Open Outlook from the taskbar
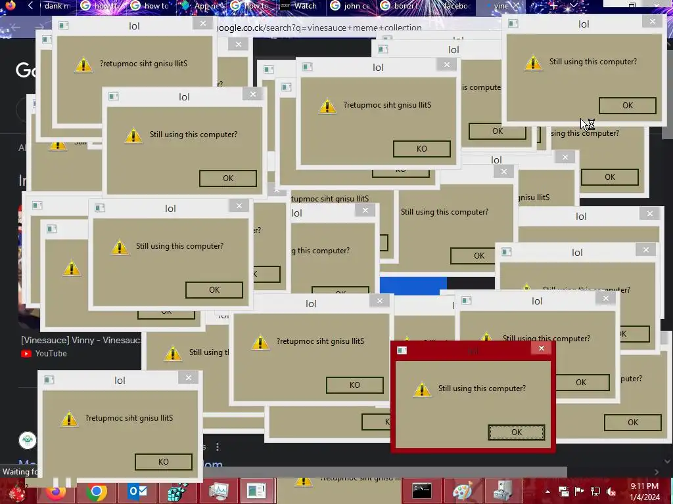Image resolution: width=673 pixels, height=504 pixels. [x=138, y=492]
